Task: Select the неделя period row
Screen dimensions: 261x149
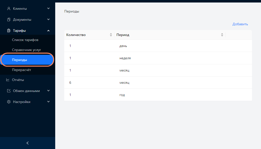Action: pyautogui.click(x=158, y=58)
